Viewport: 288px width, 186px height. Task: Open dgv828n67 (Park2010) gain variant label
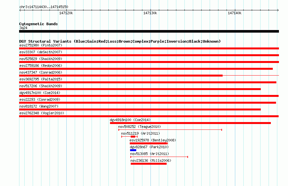(x=149, y=147)
